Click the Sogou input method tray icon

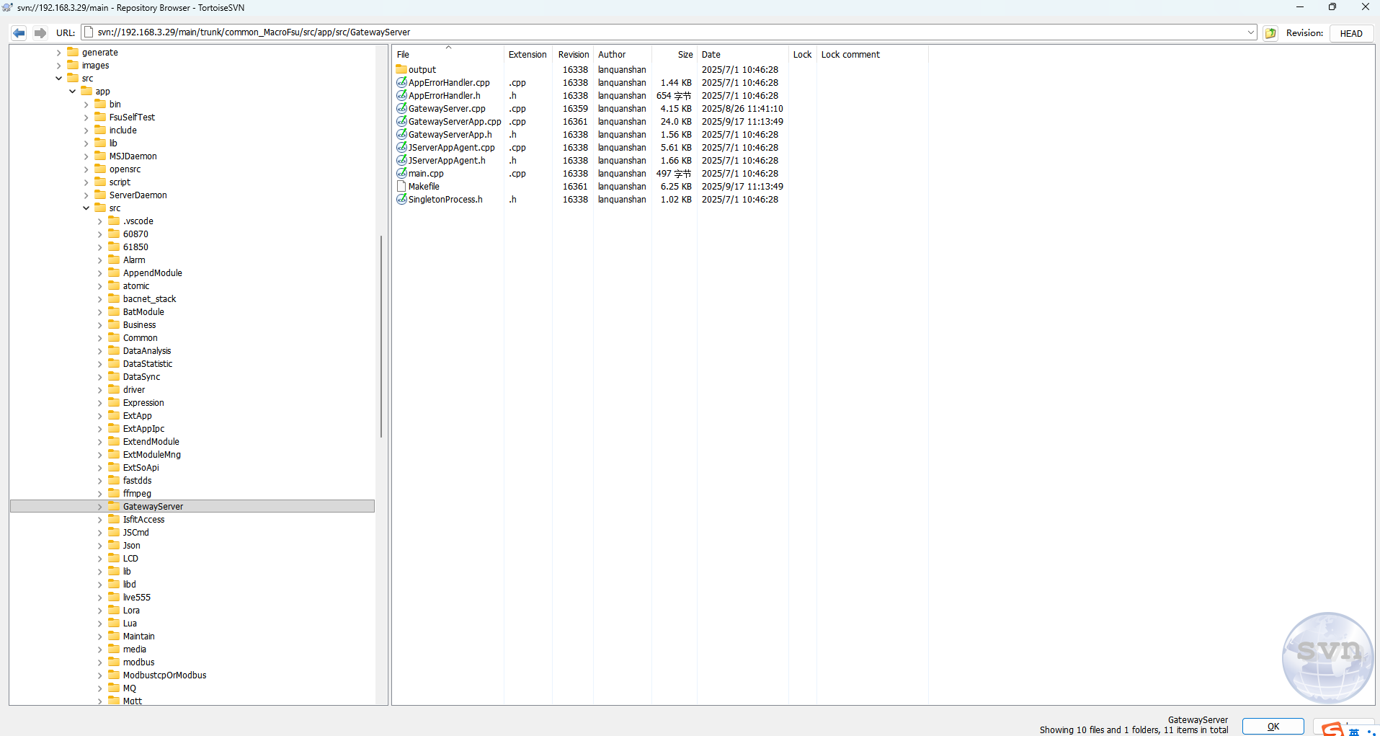pos(1332,729)
